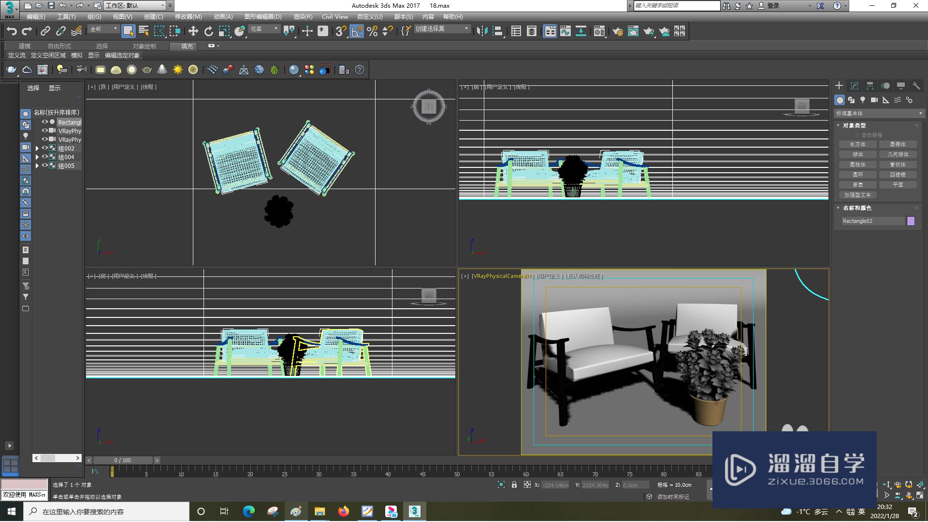Toggle visibility eye of Rectangle row

[44, 122]
